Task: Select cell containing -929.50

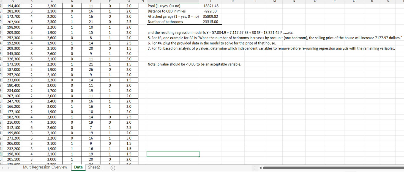Action: (x=211, y=11)
